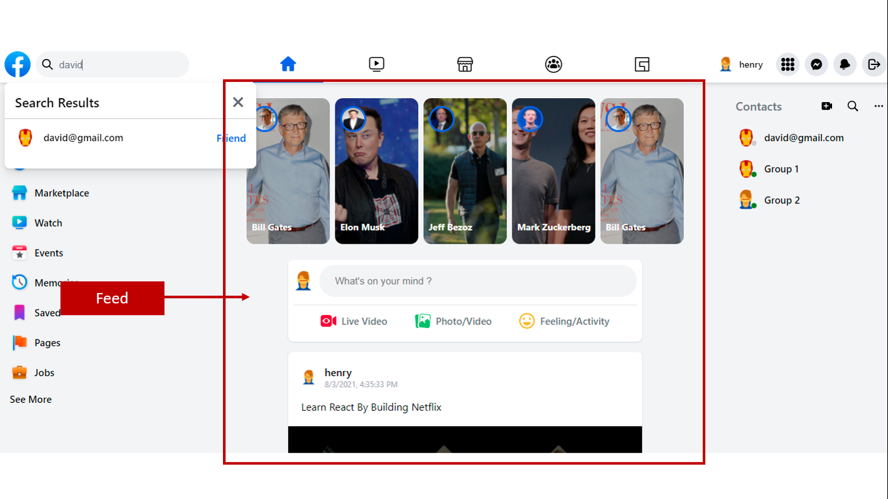Open henry's name on the post
The height and width of the screenshot is (499, 888).
pyautogui.click(x=338, y=373)
